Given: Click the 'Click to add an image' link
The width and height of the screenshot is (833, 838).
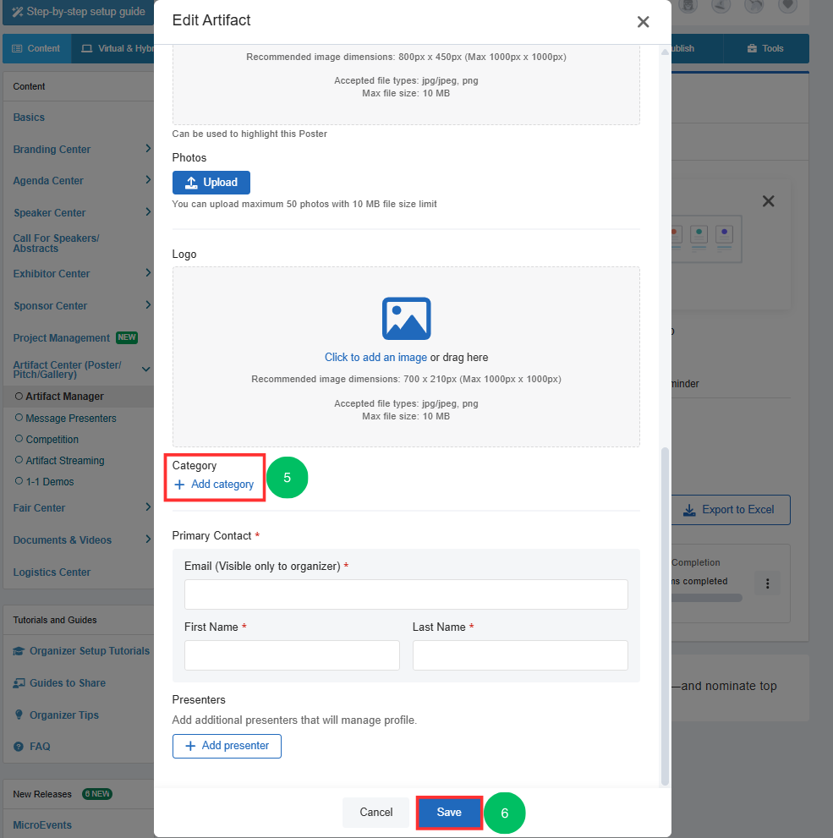Looking at the screenshot, I should point(375,357).
